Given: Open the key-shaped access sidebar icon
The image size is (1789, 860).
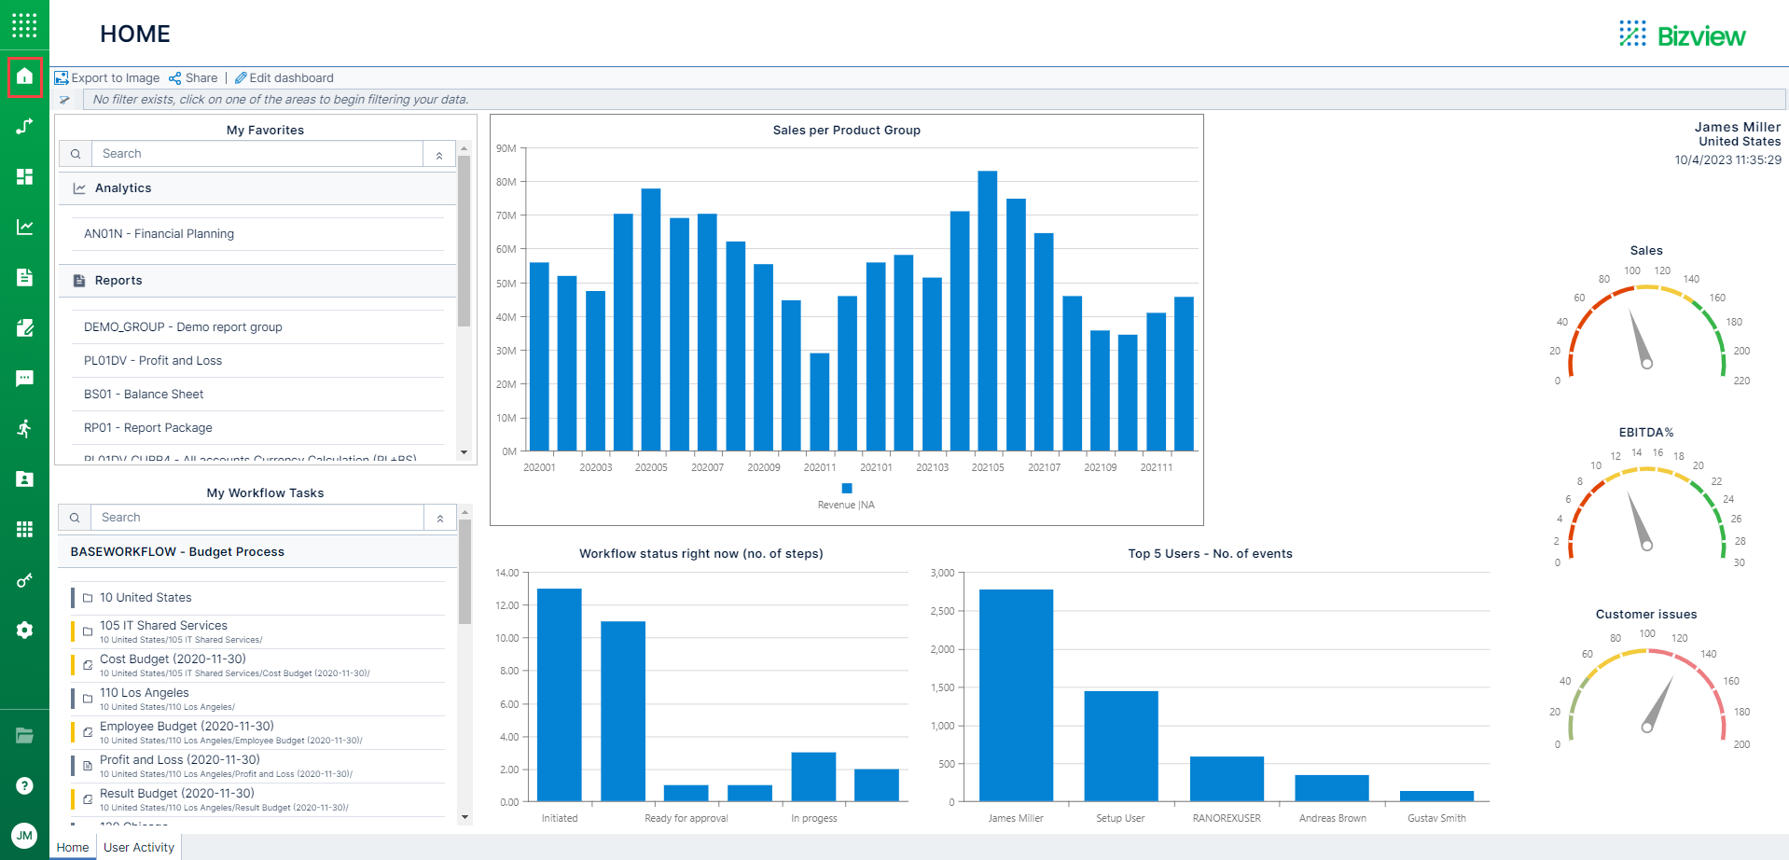Looking at the screenshot, I should 24,579.
